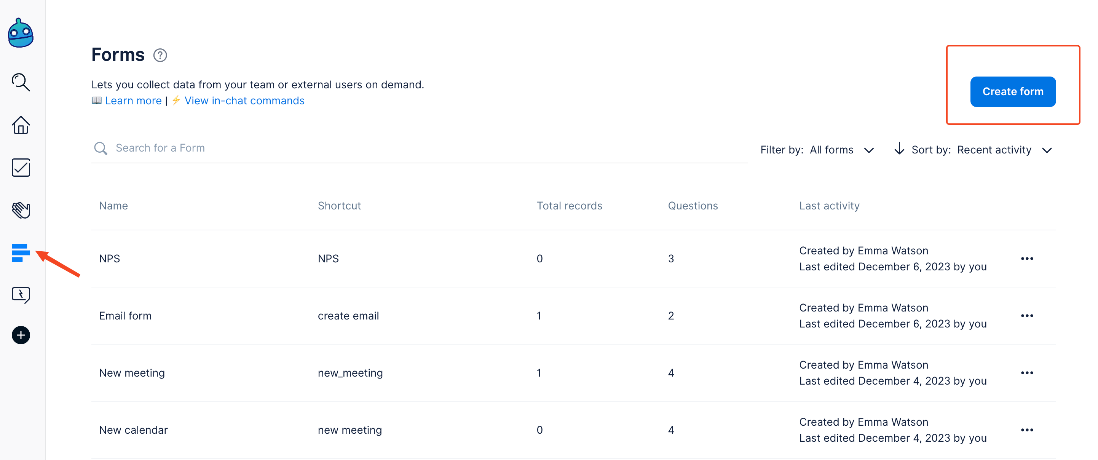Open the three-dot menu for Email form
The width and height of the screenshot is (1098, 460).
(1026, 316)
